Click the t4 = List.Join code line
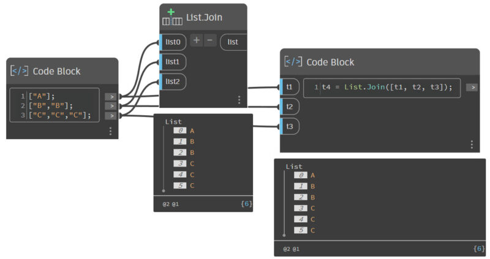 pyautogui.click(x=387, y=87)
